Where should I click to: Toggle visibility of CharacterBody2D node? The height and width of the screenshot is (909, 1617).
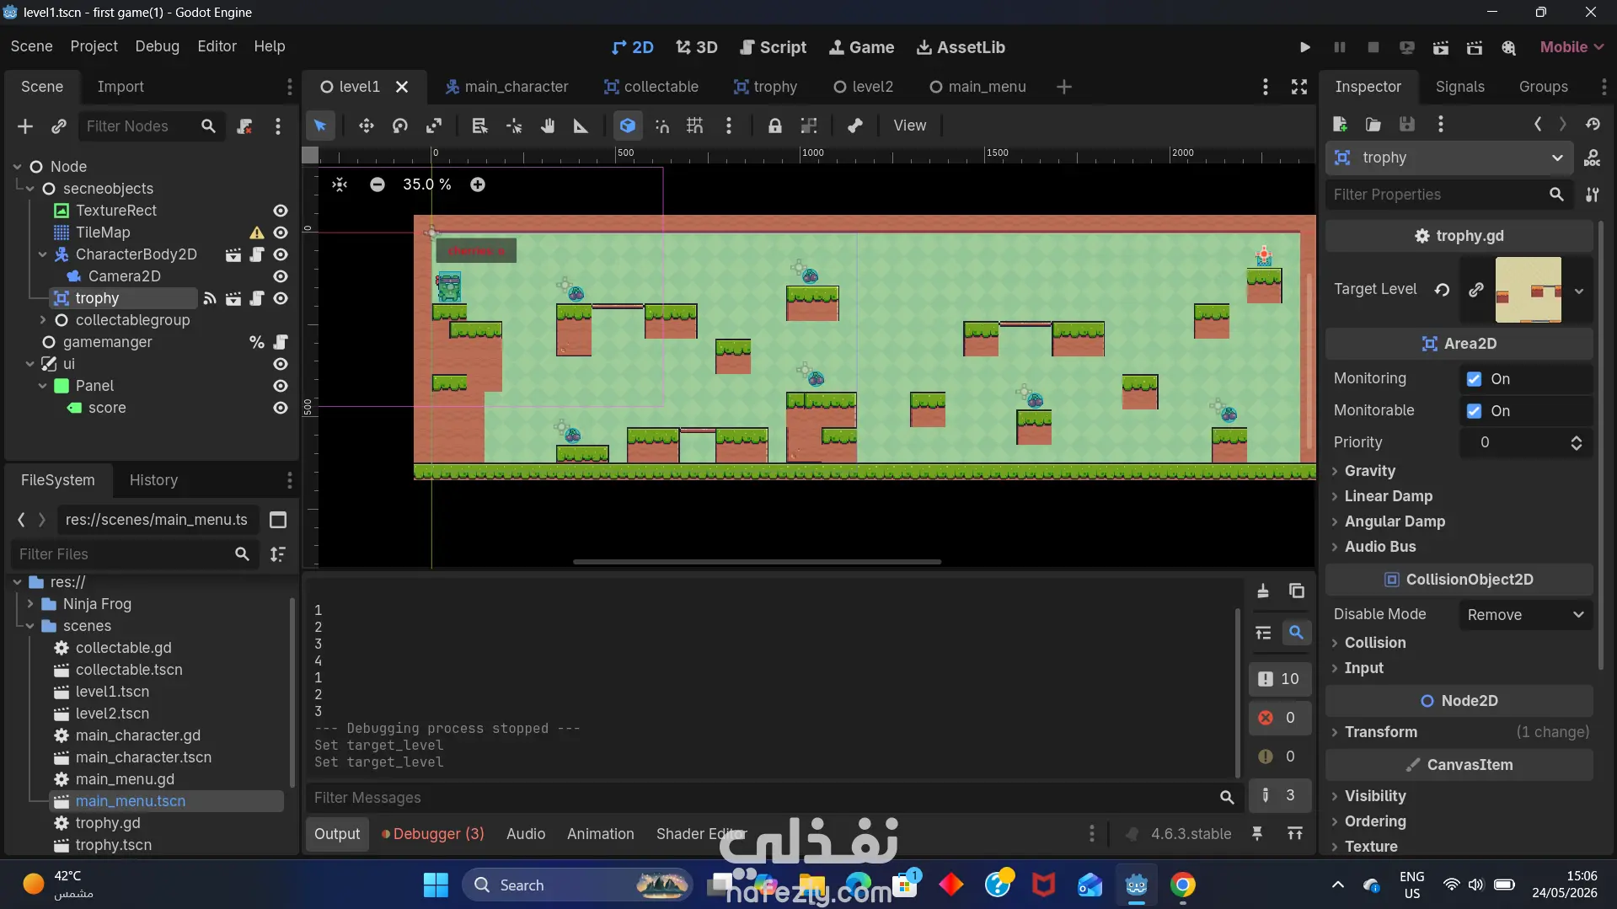[281, 254]
